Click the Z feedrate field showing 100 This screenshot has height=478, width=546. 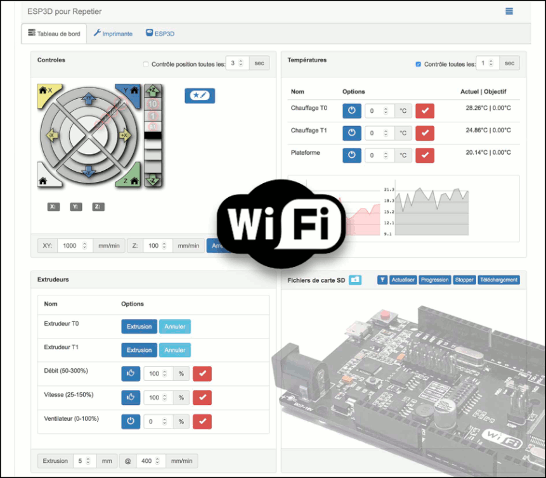pos(158,246)
